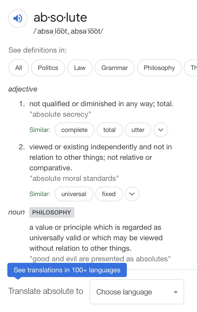Expand more synonyms for first definition

point(161,130)
